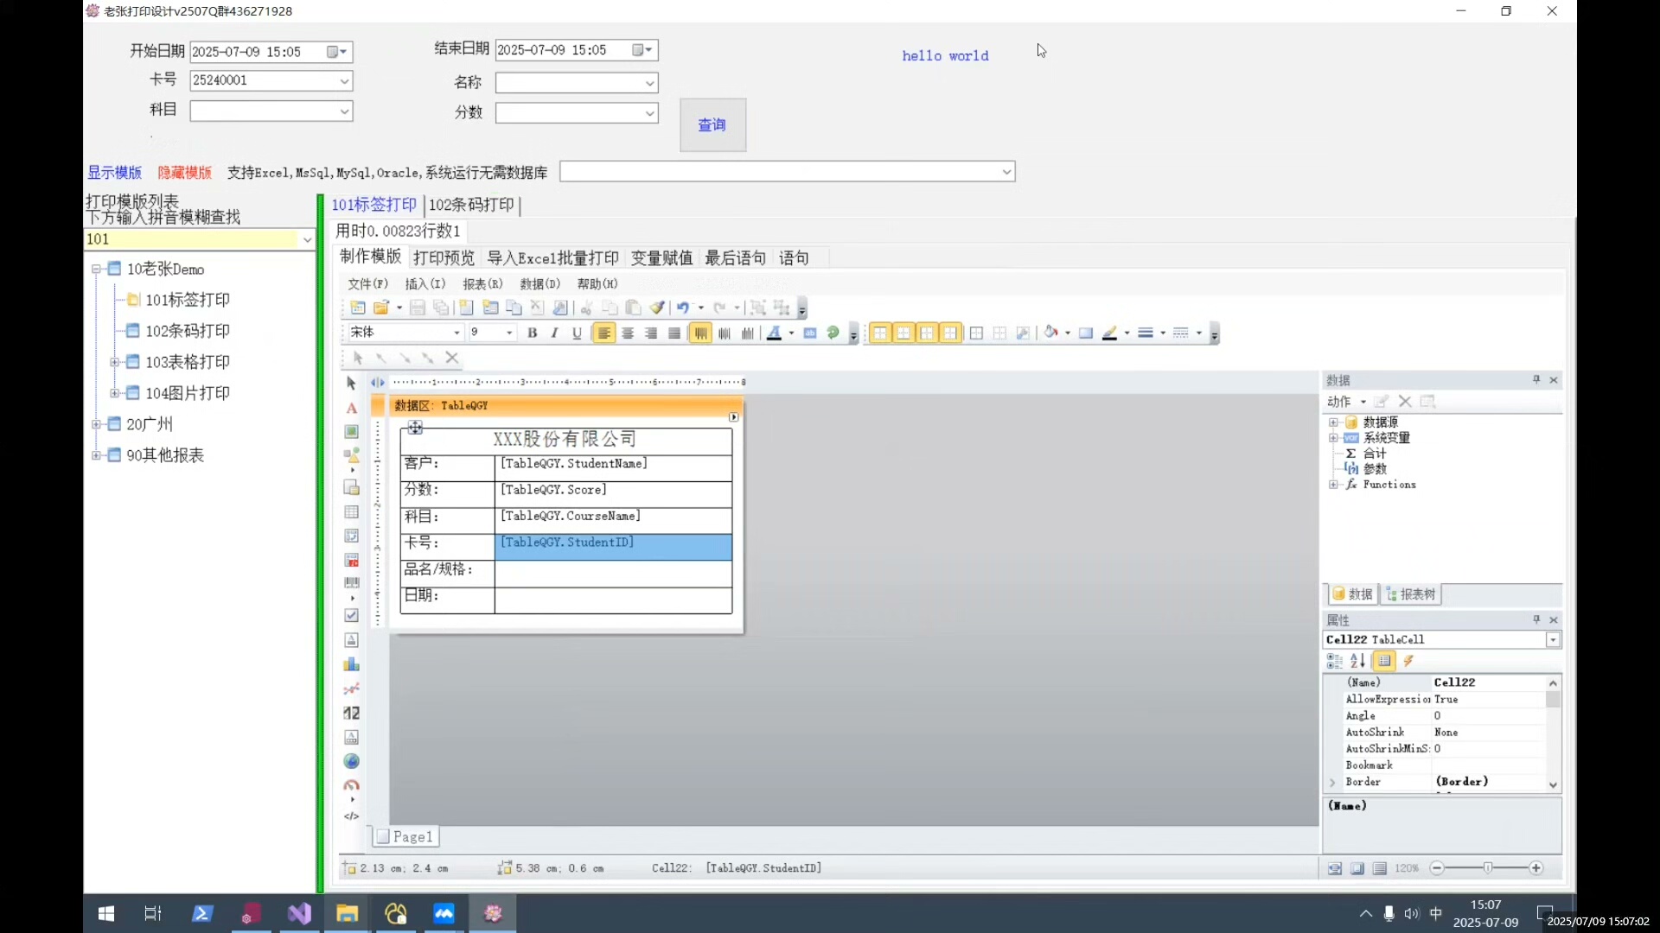The height and width of the screenshot is (933, 1660).
Task: Click the 查询 button
Action: (712, 125)
